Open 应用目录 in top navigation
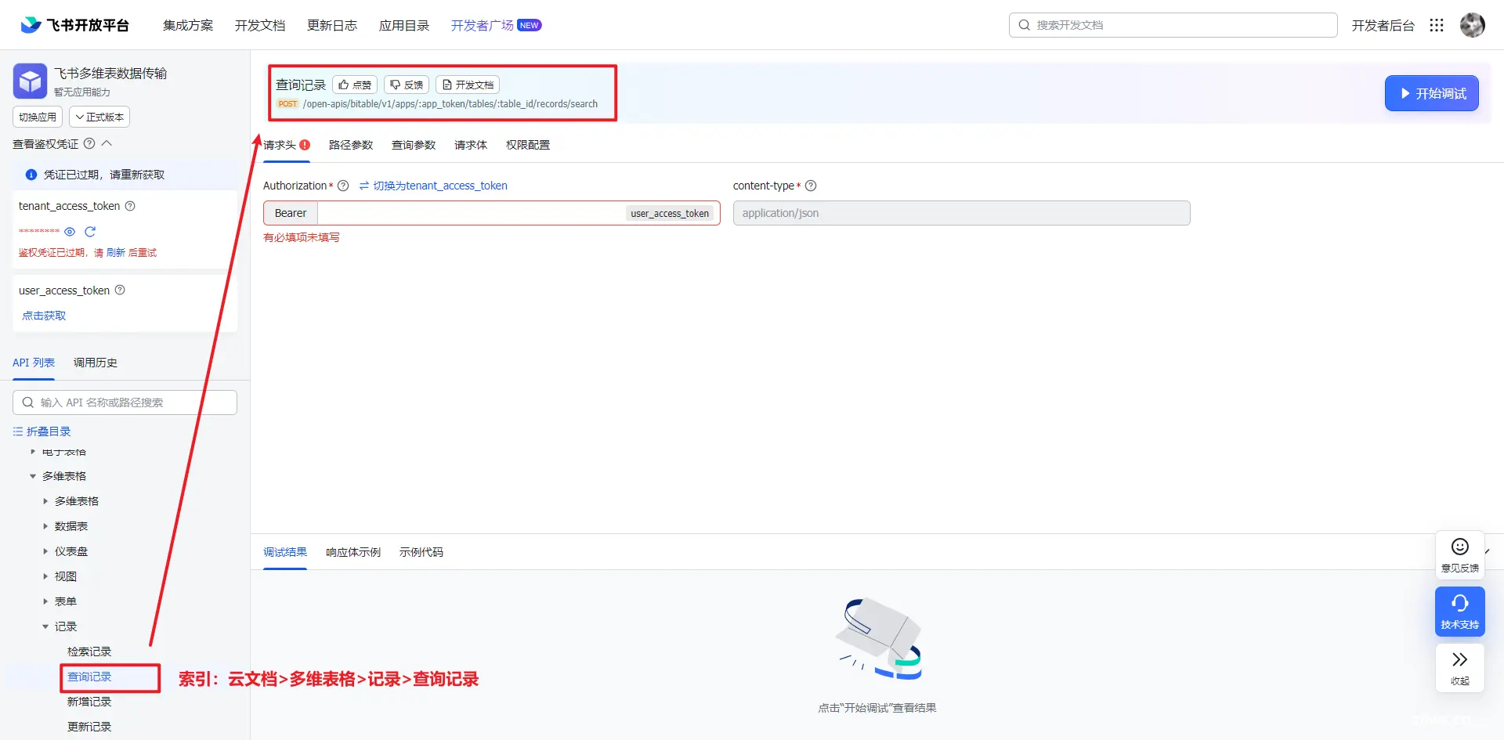Viewport: 1504px width, 740px height. pos(404,25)
